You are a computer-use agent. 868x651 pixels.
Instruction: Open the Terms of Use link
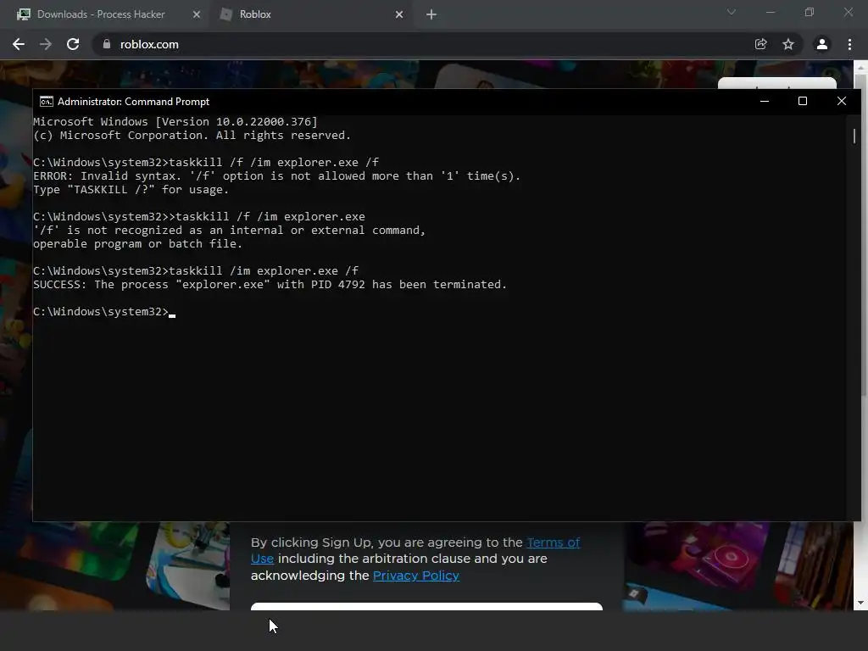(x=553, y=543)
